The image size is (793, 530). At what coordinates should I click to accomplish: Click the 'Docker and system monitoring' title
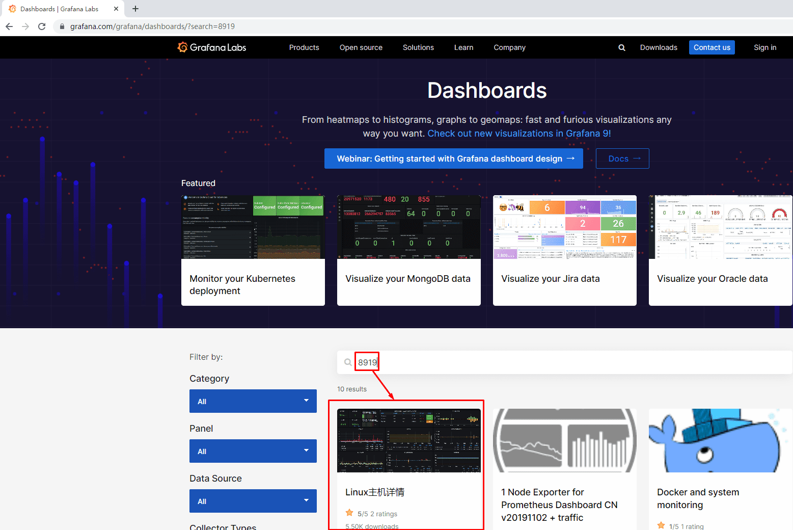698,498
